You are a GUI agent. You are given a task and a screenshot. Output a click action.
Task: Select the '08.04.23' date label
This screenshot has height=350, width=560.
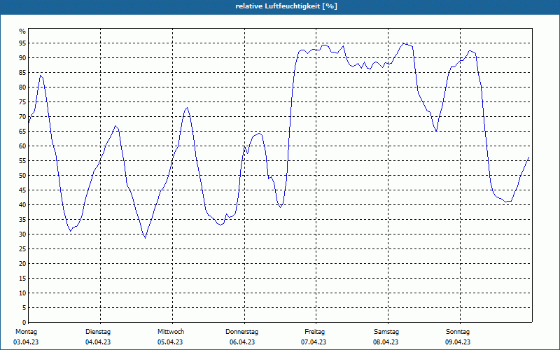coord(386,342)
